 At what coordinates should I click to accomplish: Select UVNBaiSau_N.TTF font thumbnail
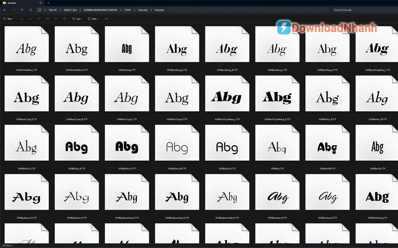coord(127,143)
